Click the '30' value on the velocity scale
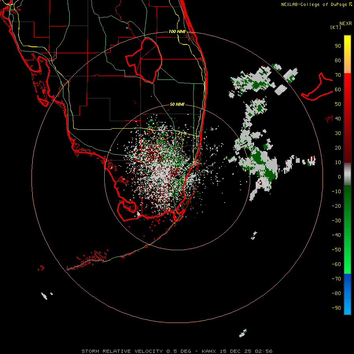The width and height of the screenshot is (354, 354). 338,133
